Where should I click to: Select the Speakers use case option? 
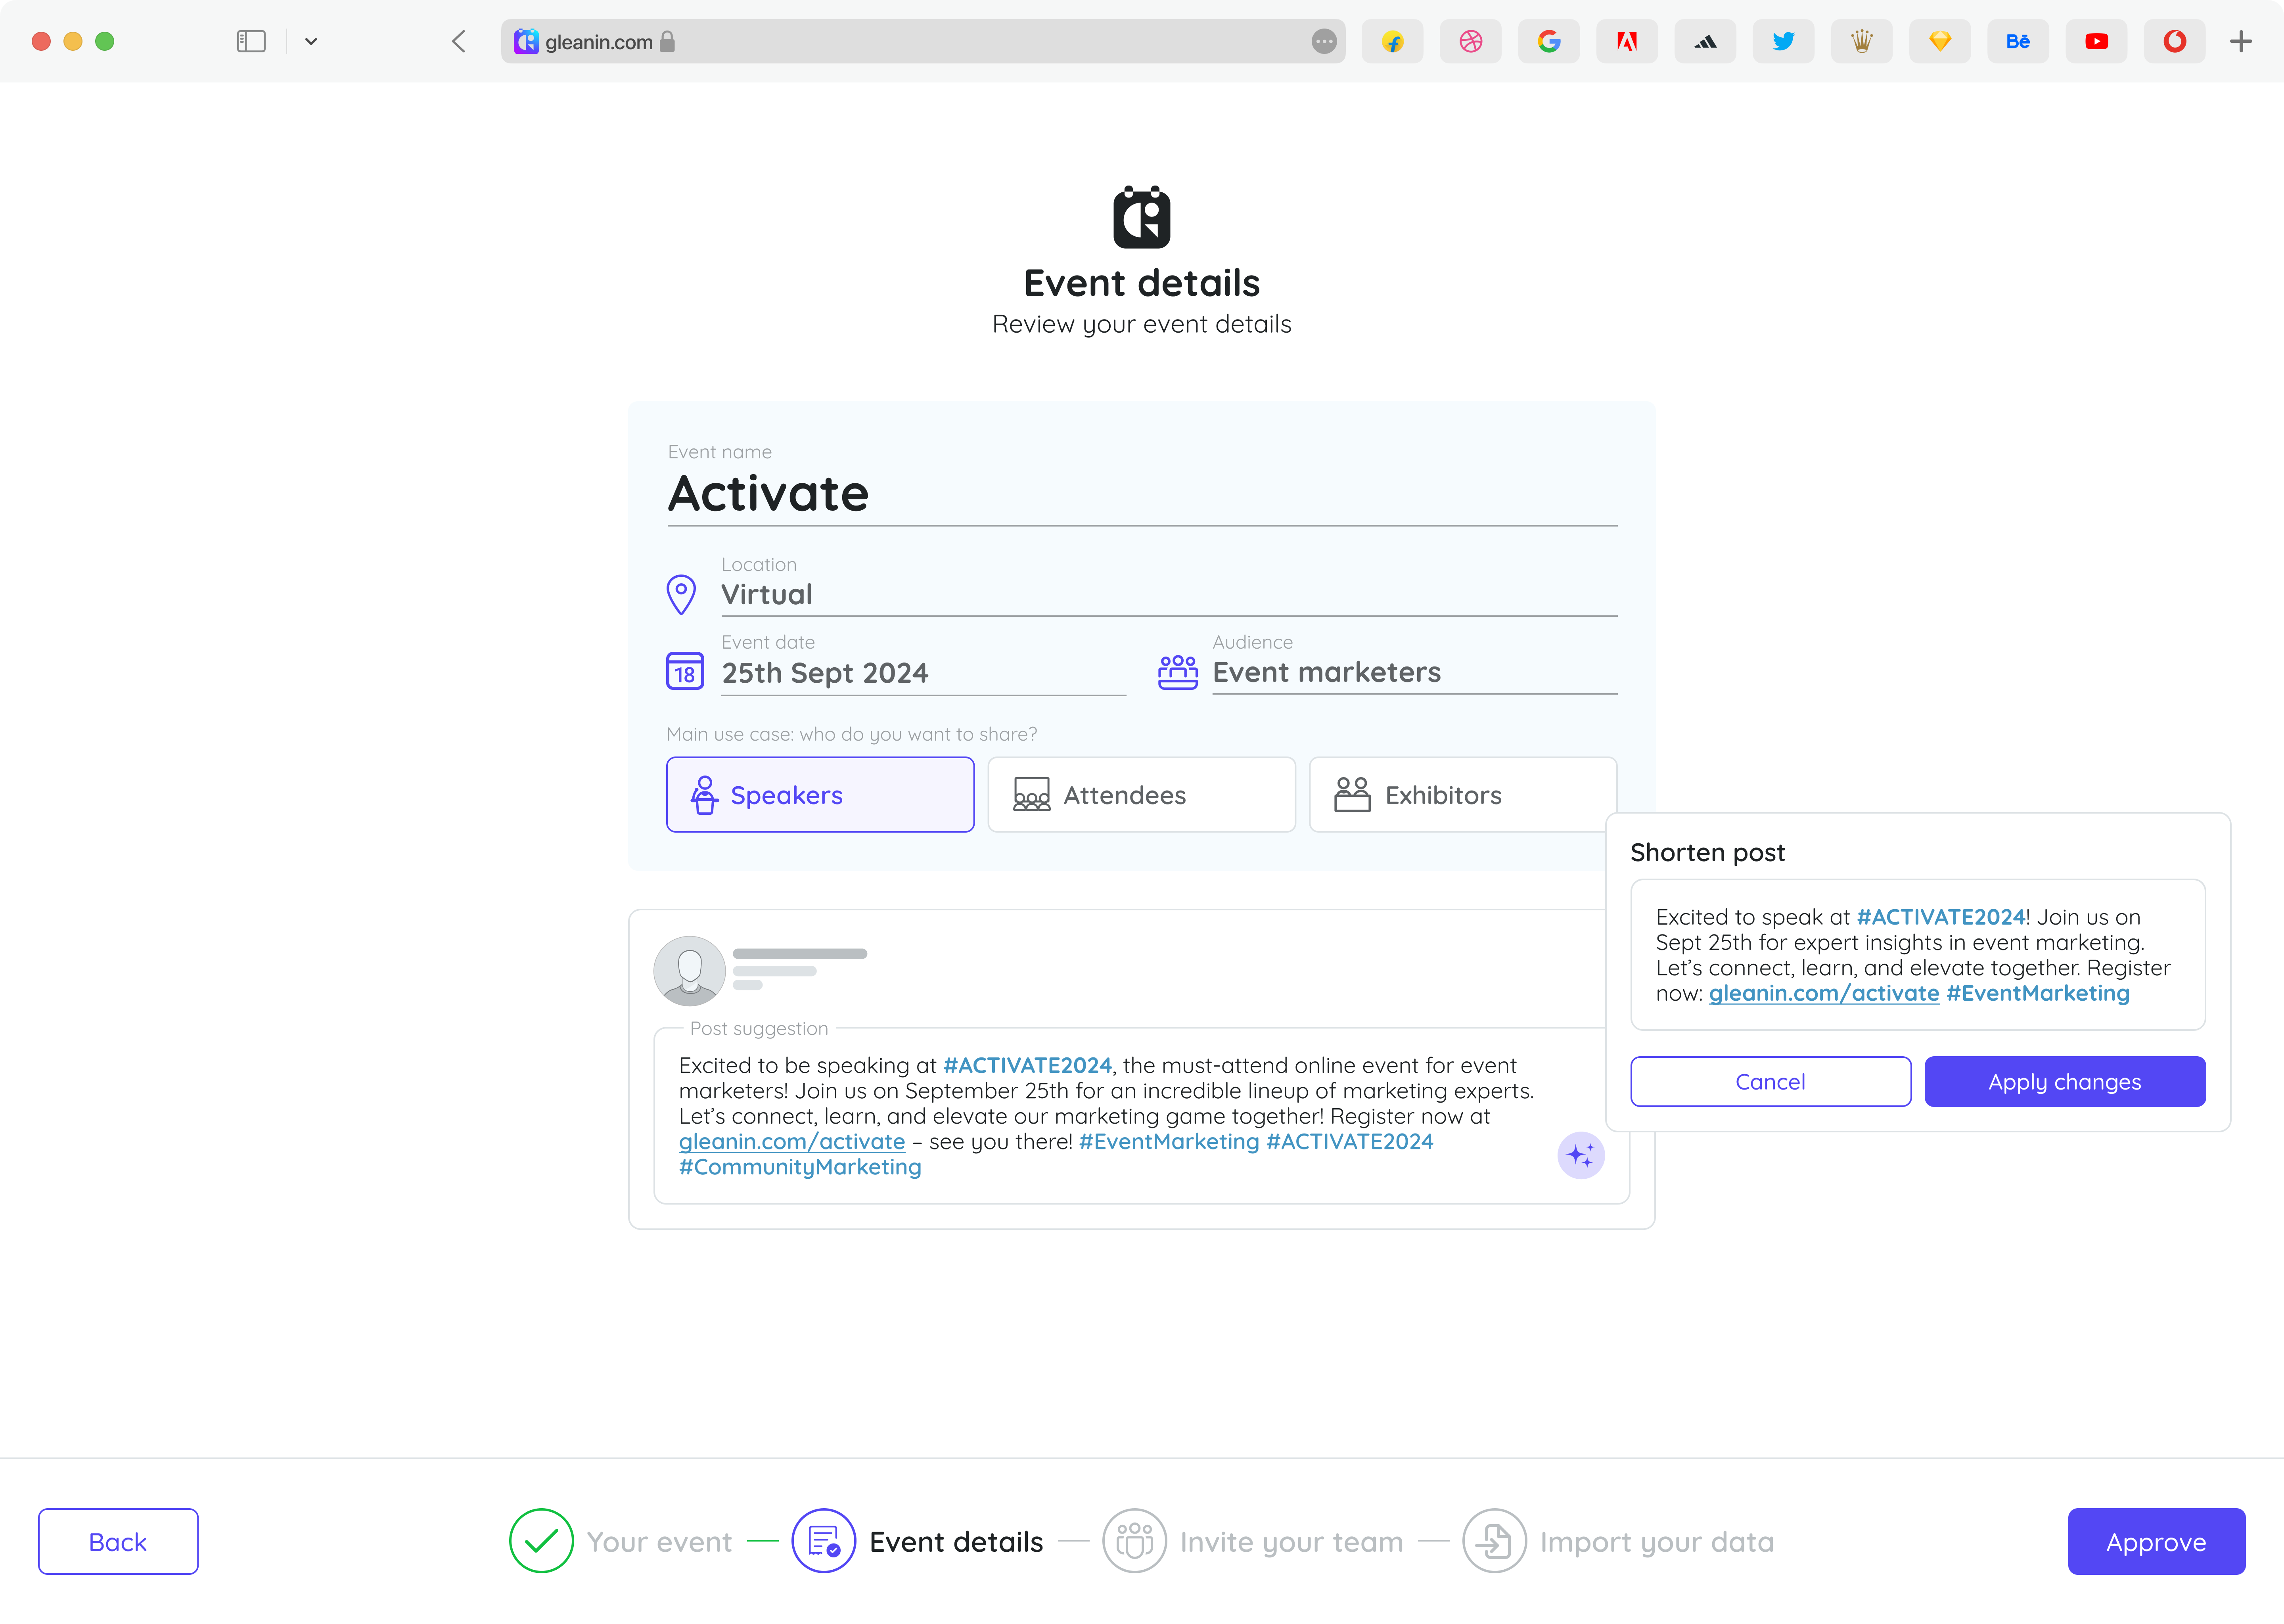click(820, 795)
